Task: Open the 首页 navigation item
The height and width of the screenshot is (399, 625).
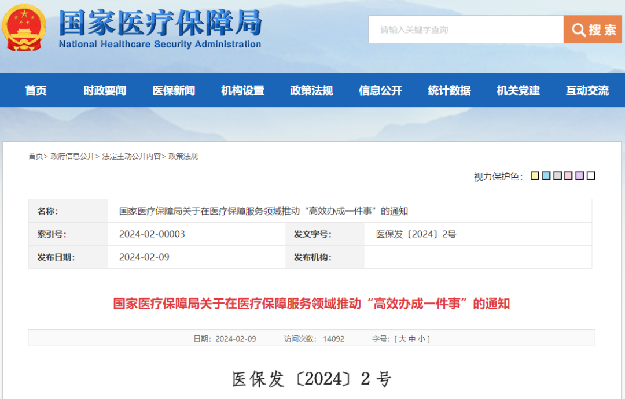Action: tap(36, 90)
